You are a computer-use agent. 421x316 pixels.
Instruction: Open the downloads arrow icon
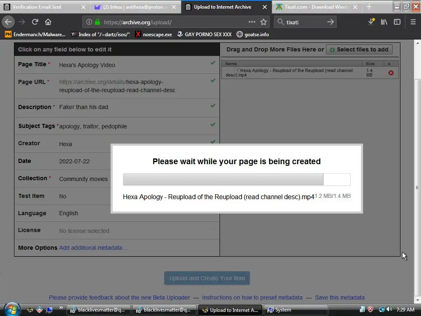[371, 22]
